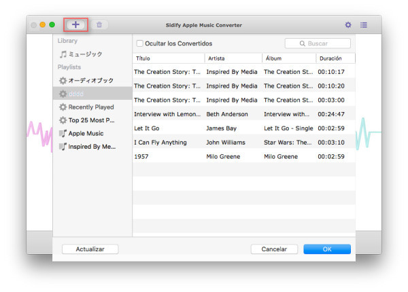Sort by Artista column header
This screenshot has width=408, height=292.
(233, 58)
